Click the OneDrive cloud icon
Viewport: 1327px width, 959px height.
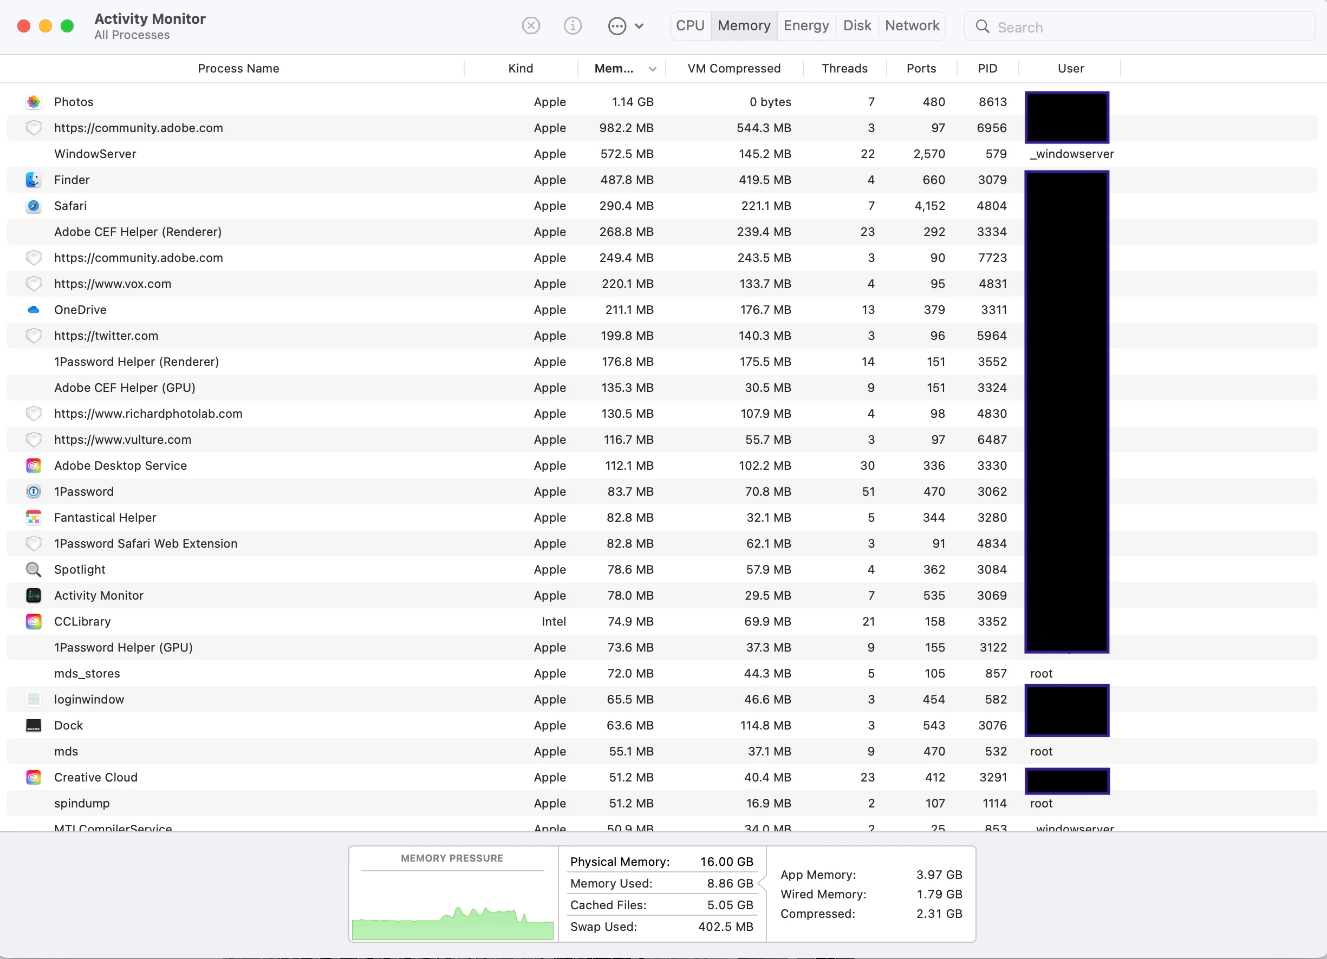pyautogui.click(x=34, y=310)
